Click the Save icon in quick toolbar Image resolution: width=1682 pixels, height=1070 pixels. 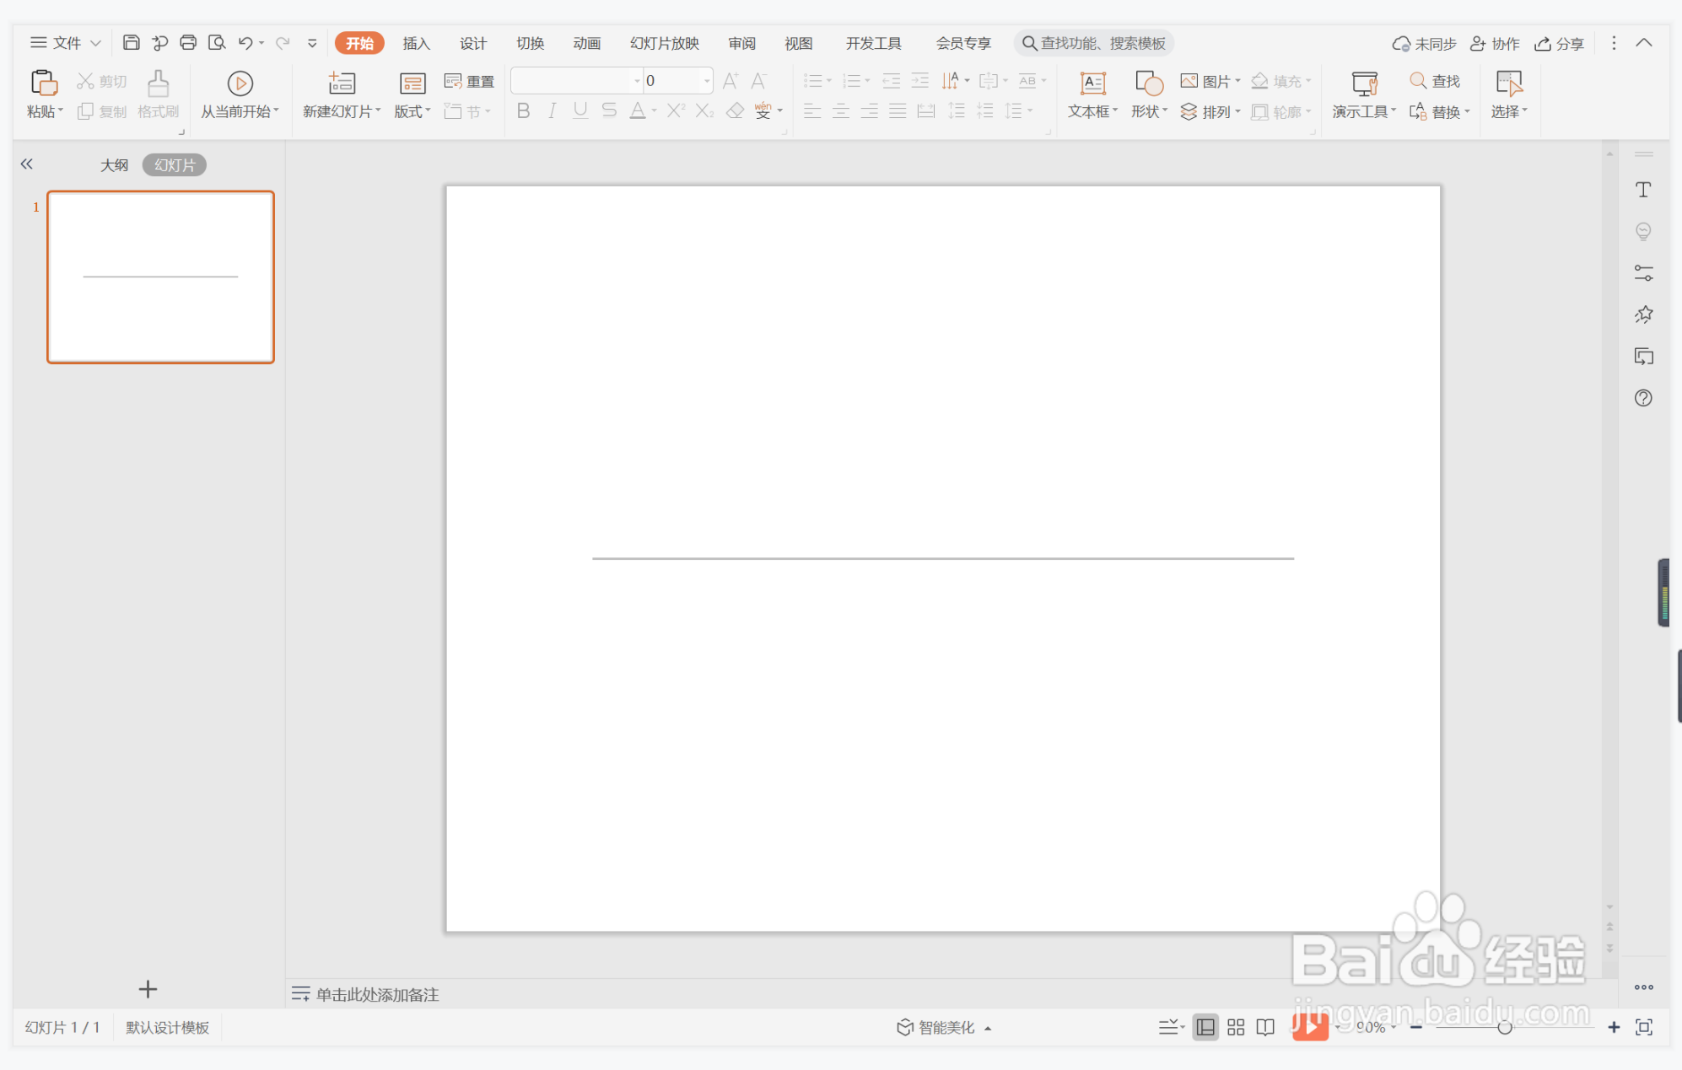[x=131, y=42]
